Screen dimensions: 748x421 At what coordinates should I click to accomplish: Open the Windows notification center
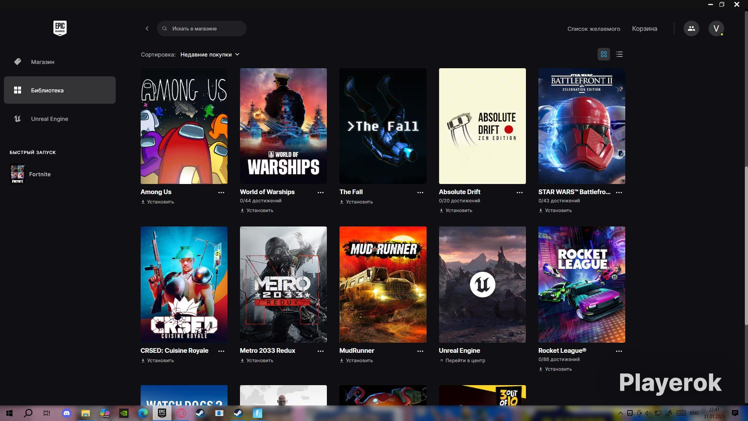click(735, 413)
